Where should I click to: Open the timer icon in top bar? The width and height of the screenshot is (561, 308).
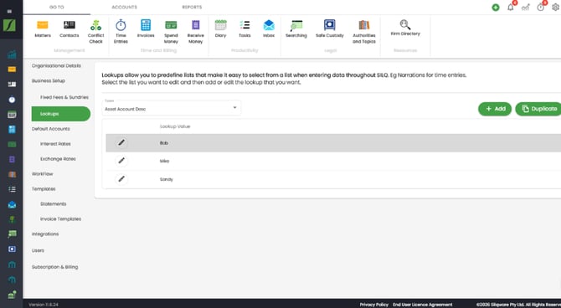[x=541, y=8]
